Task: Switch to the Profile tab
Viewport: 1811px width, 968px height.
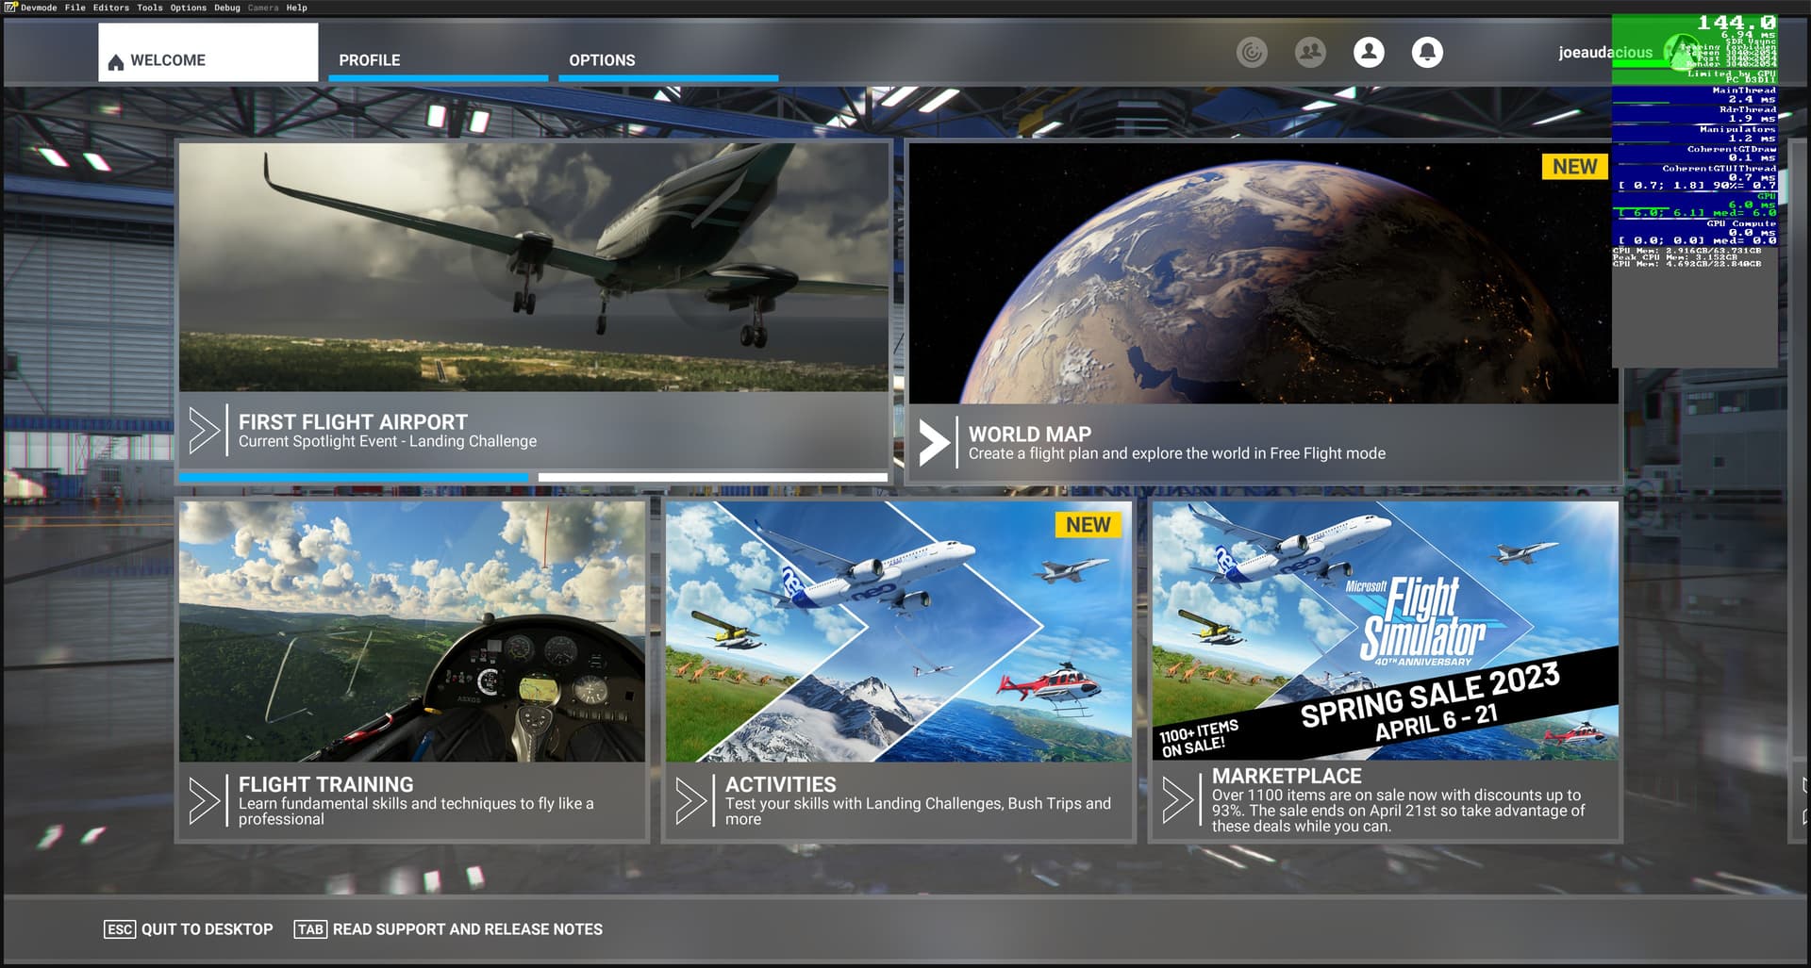Action: pos(370,60)
